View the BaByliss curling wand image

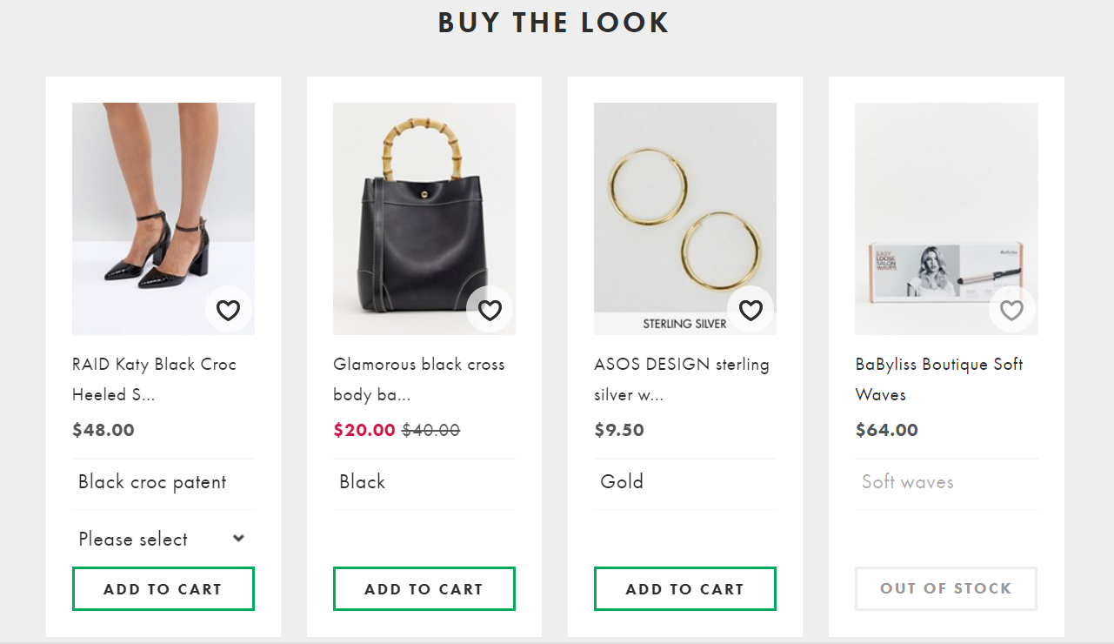coord(945,209)
